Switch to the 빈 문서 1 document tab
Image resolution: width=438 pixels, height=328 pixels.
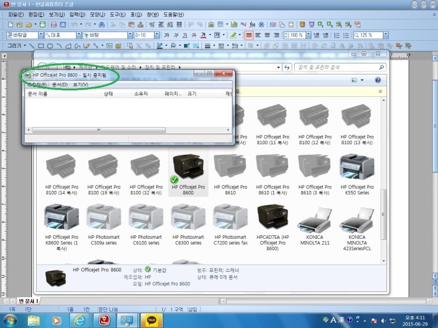(28, 301)
